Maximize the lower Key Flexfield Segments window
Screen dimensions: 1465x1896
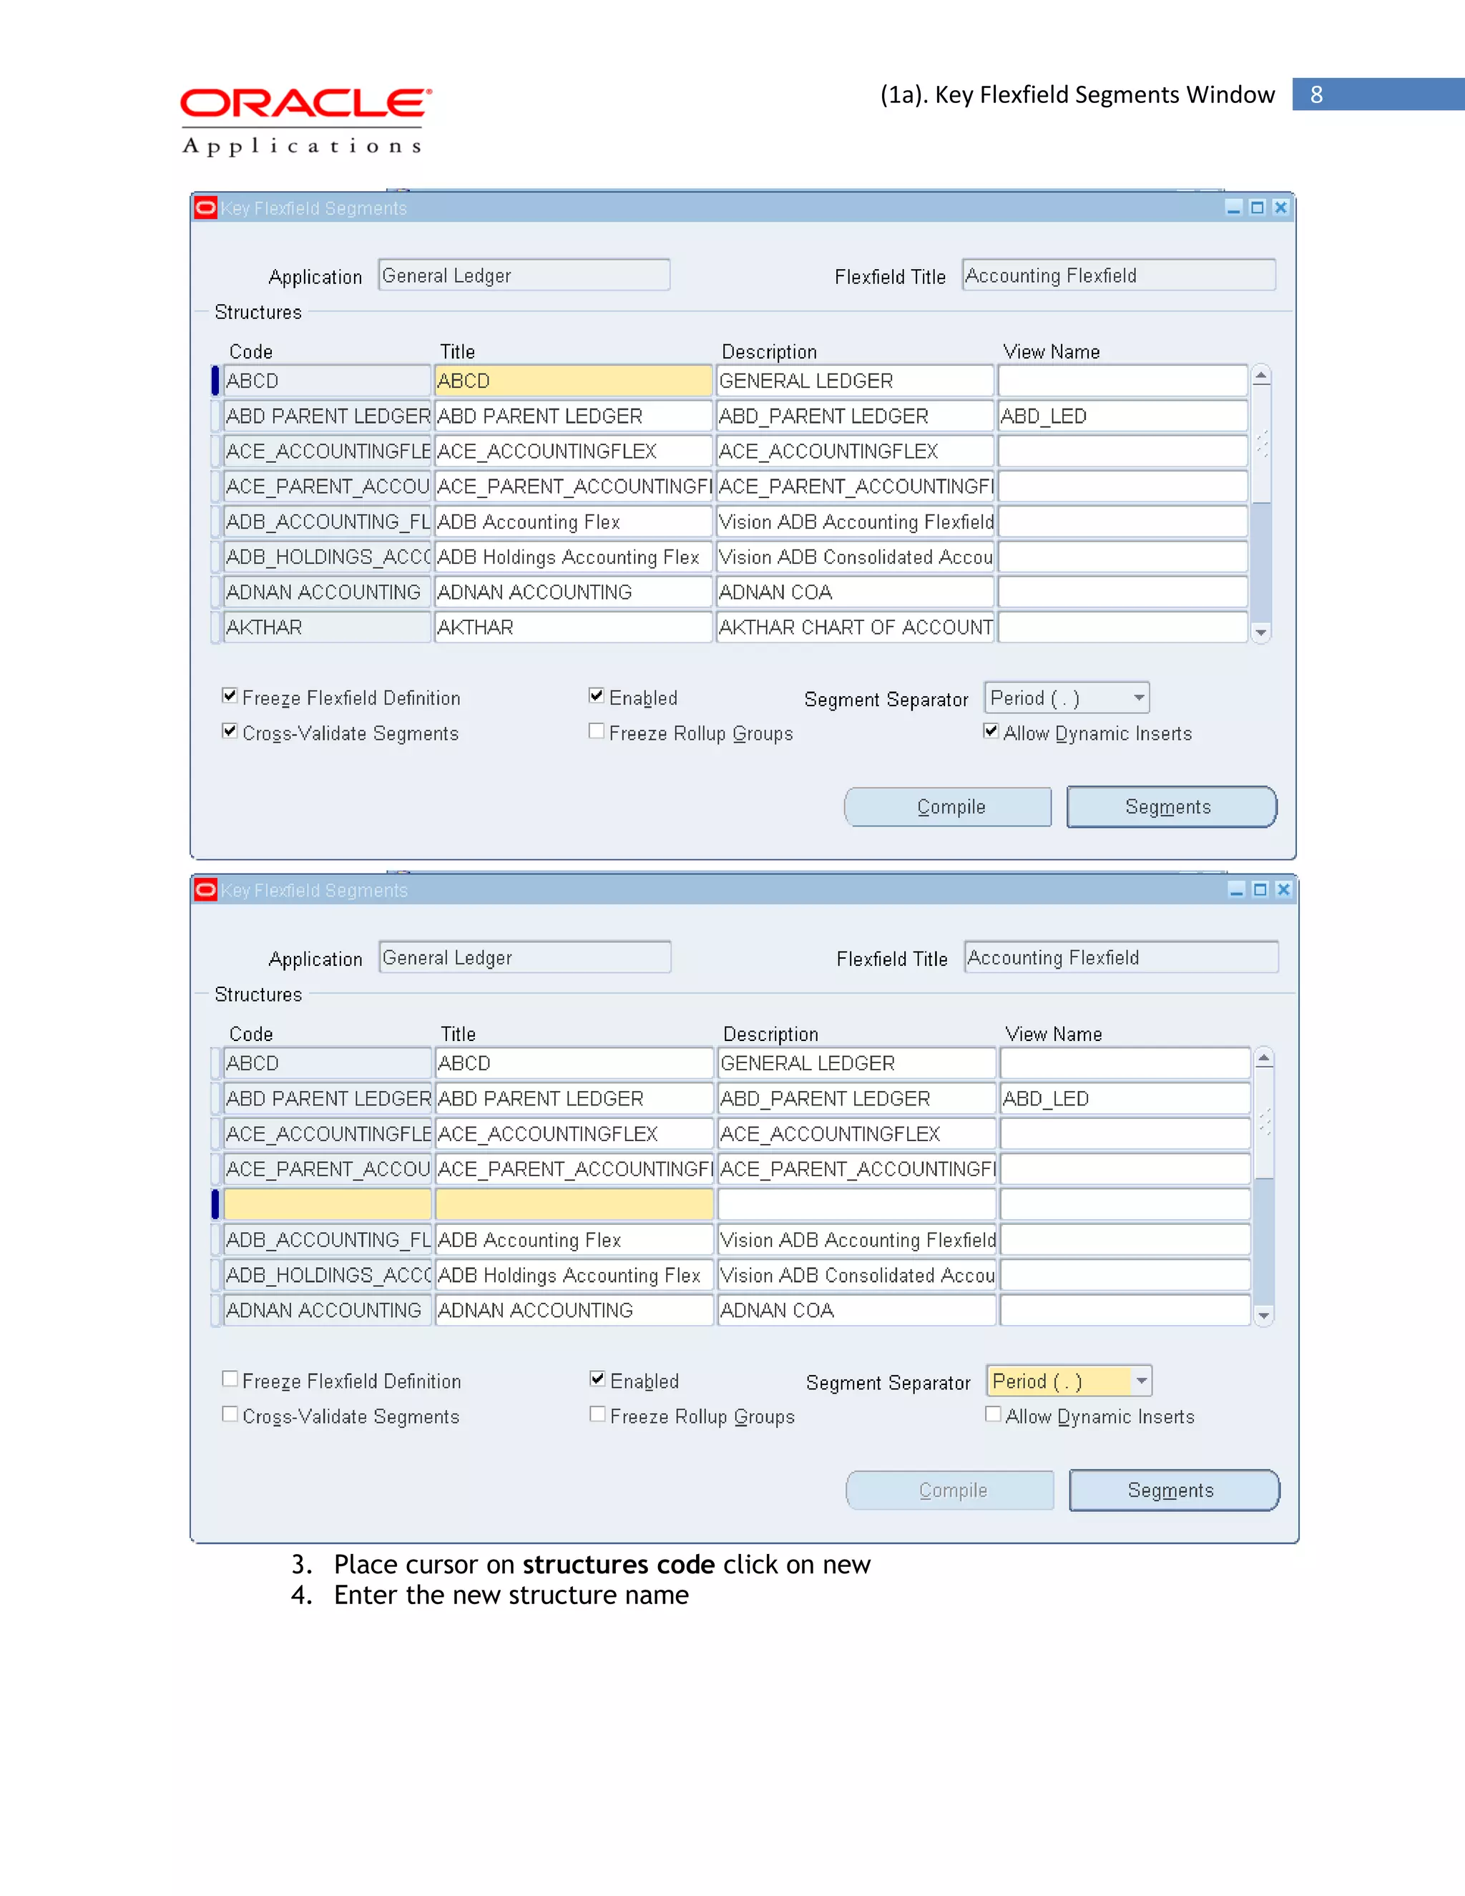pos(1260,890)
